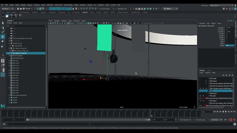Switch to the Rigging shelf tab
The width and height of the screenshot is (237, 133).
point(43,12)
